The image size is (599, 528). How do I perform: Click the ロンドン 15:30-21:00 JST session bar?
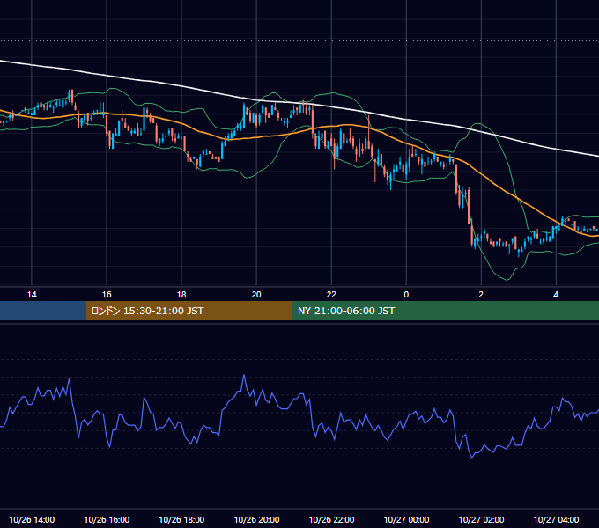(189, 311)
